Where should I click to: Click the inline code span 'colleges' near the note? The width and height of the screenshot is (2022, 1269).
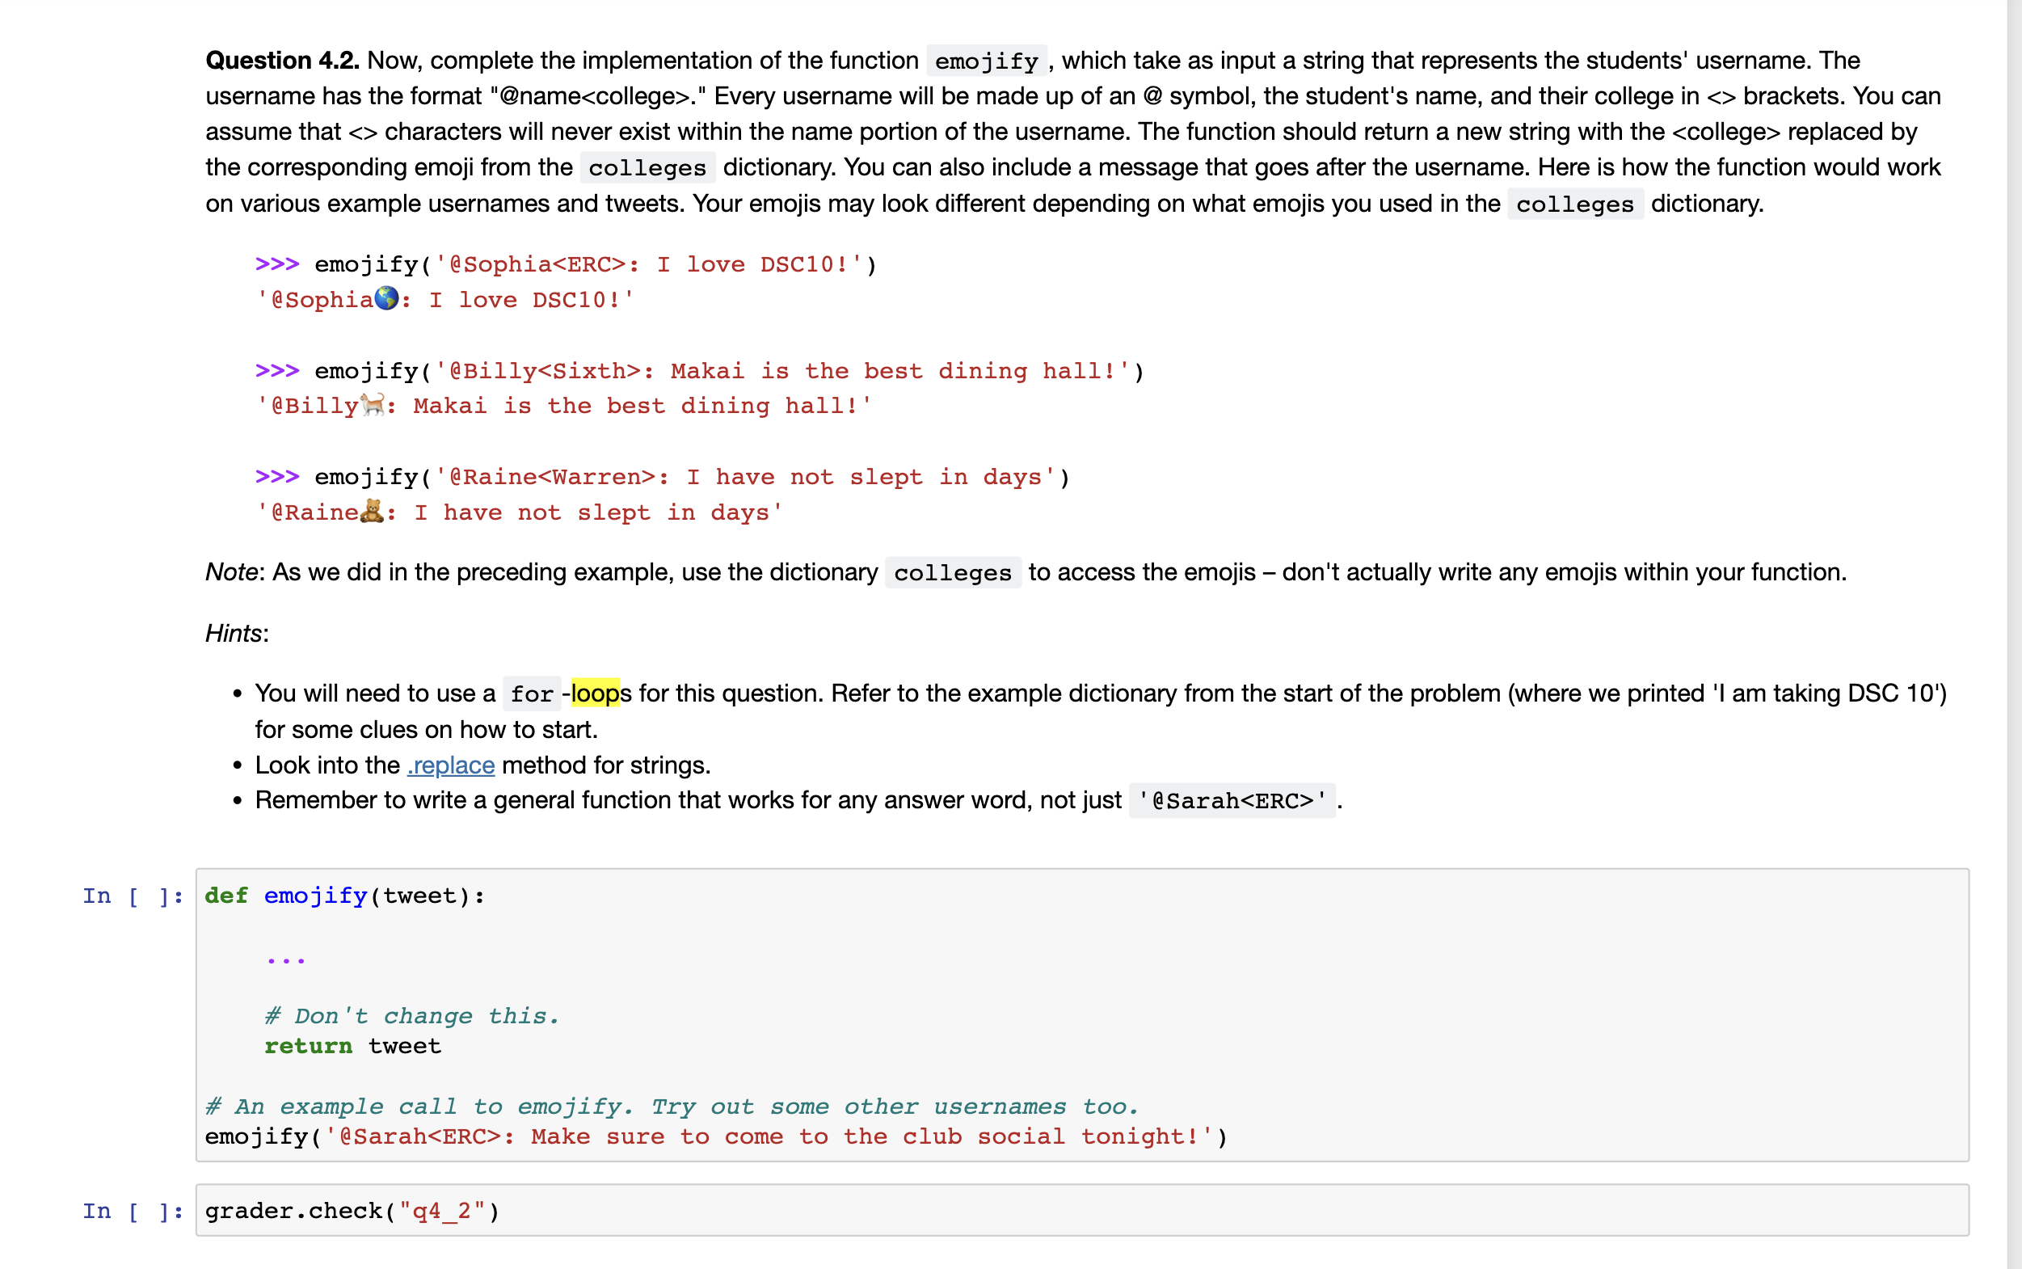(952, 572)
